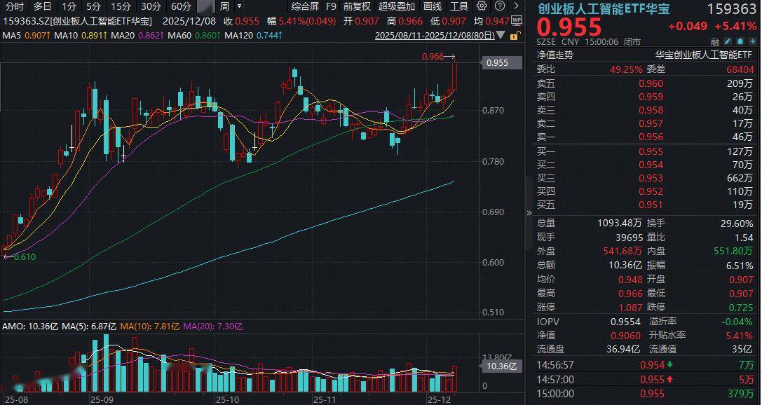
Task: Click the 0.955 price marker on axis
Action: point(501,63)
